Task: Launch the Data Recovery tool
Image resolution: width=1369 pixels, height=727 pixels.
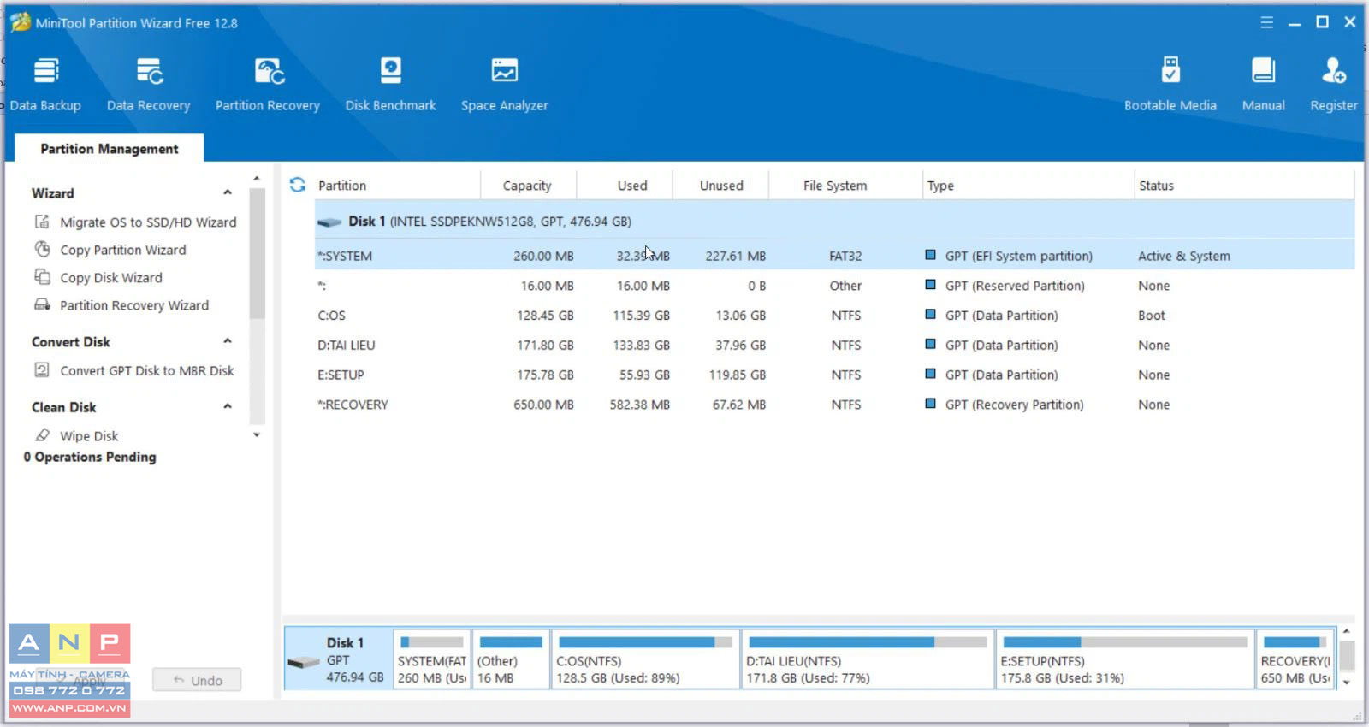Action: pos(148,84)
